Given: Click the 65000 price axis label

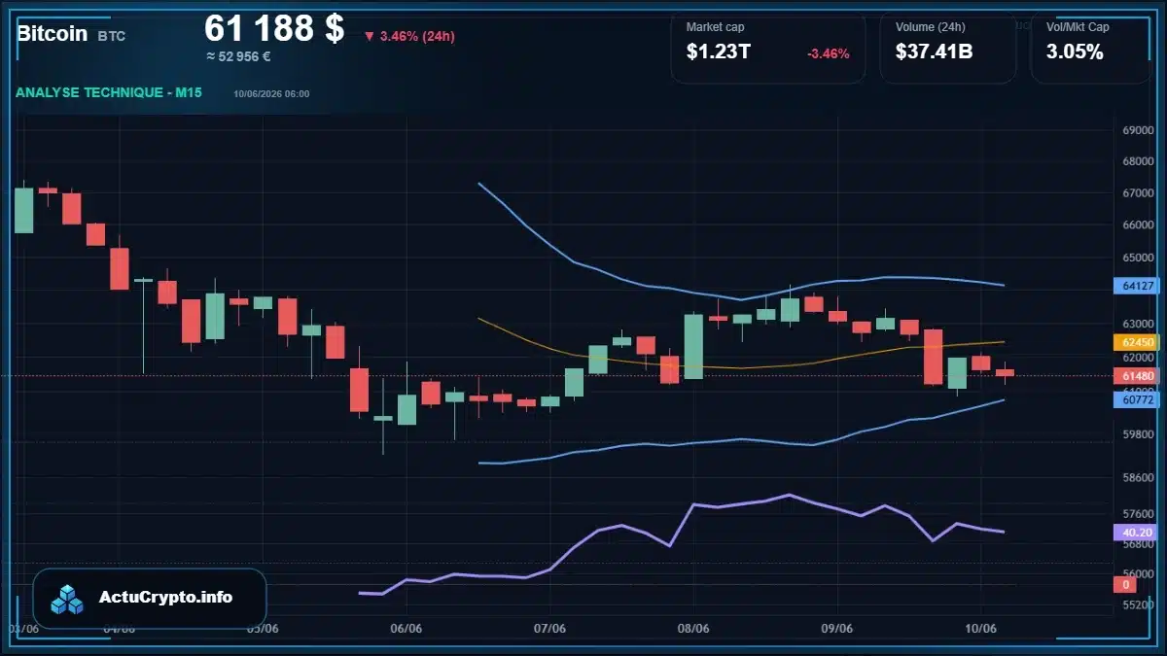Looking at the screenshot, I should (1138, 259).
